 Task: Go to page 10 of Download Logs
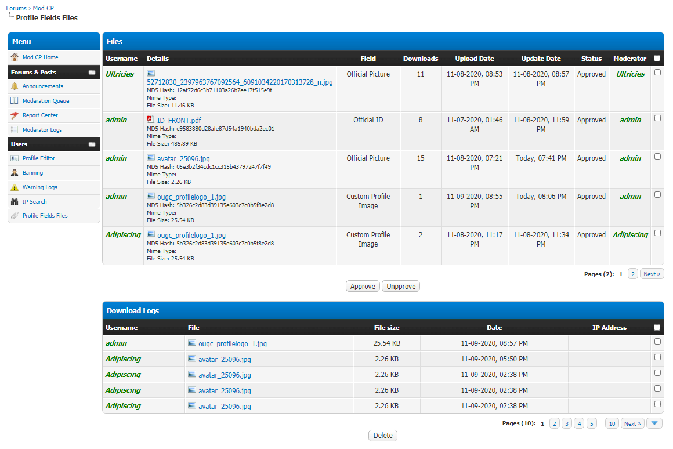[x=612, y=423]
